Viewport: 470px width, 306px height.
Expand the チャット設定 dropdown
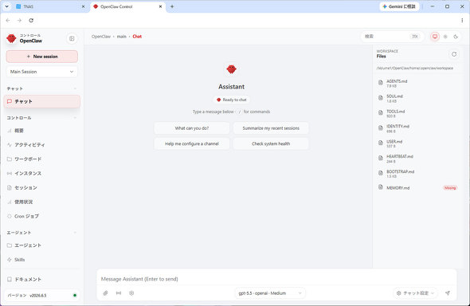point(415,293)
